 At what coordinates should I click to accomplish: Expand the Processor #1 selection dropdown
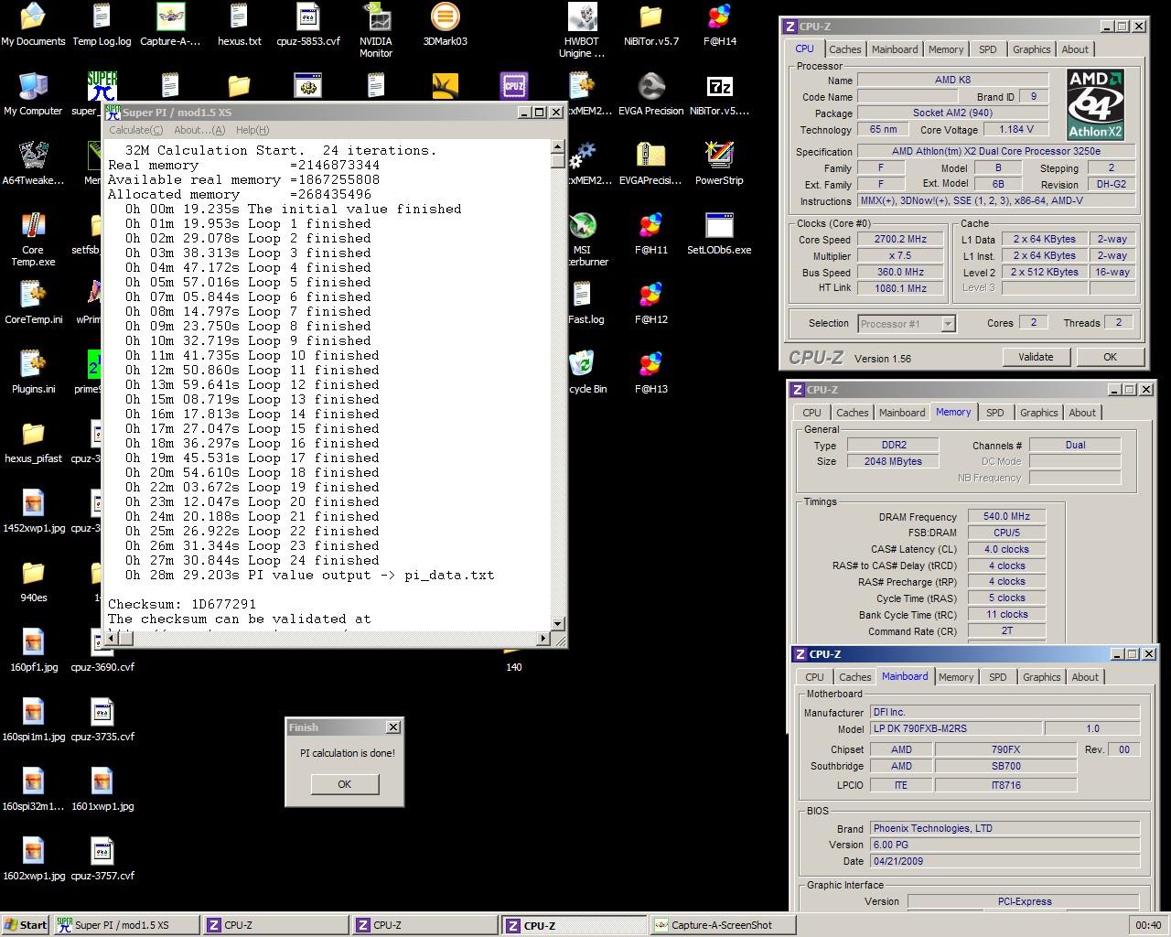948,323
